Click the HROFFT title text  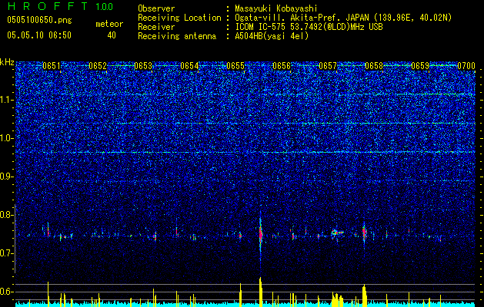(x=48, y=6)
